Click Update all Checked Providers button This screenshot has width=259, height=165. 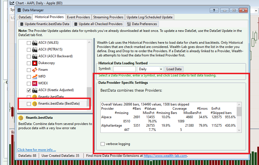click(x=98, y=24)
